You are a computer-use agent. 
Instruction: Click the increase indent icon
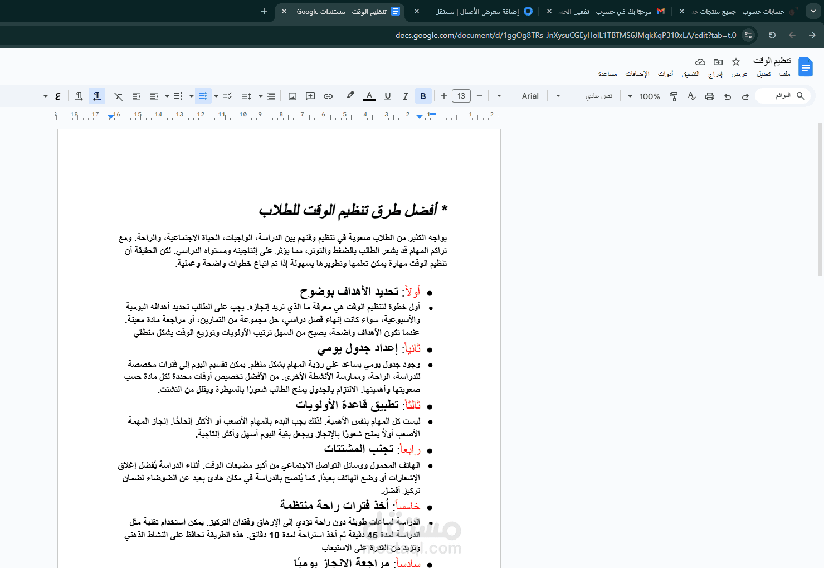[x=136, y=96]
